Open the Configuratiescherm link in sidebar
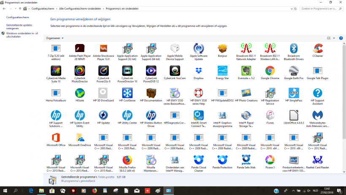 coord(17,17)
